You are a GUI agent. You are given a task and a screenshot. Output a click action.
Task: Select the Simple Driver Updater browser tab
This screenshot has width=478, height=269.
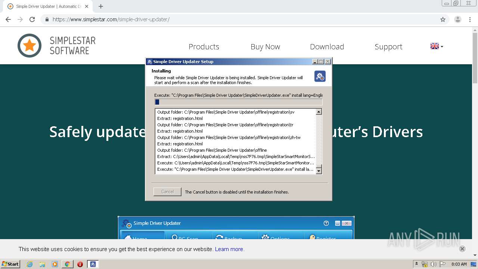point(49,6)
